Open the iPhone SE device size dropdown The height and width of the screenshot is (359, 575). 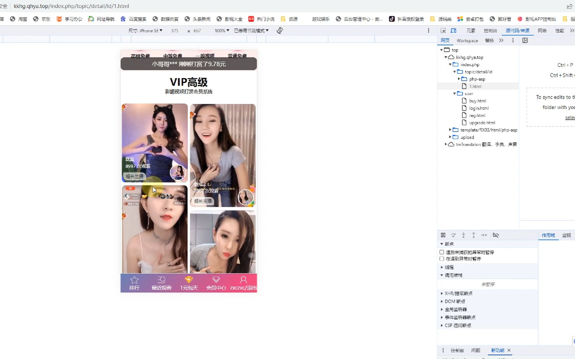tap(145, 31)
